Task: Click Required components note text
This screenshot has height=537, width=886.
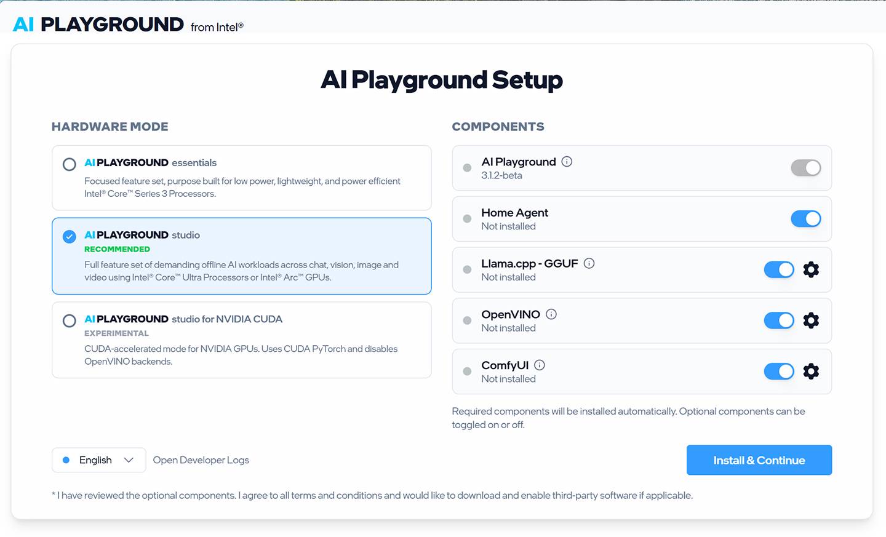Action: [628, 418]
